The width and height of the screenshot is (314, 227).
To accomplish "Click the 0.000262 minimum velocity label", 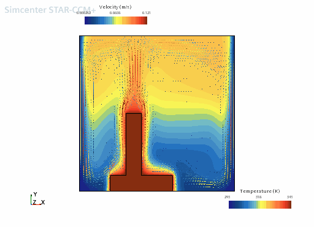I will pos(83,13).
